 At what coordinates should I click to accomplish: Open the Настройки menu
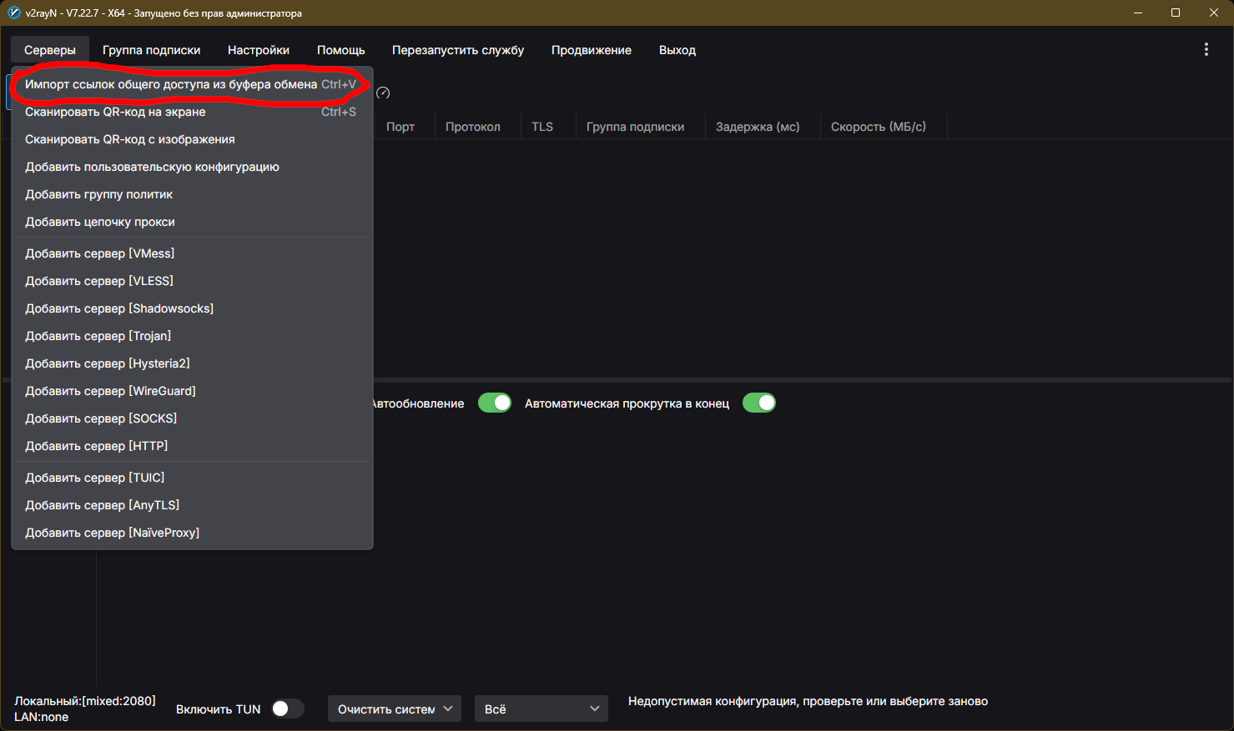[x=259, y=50]
